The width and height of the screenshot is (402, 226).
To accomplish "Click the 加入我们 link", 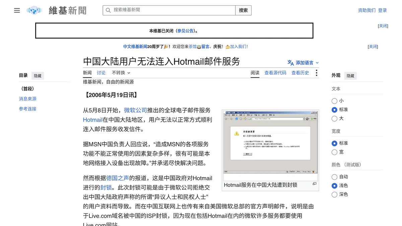I will 239,47.
